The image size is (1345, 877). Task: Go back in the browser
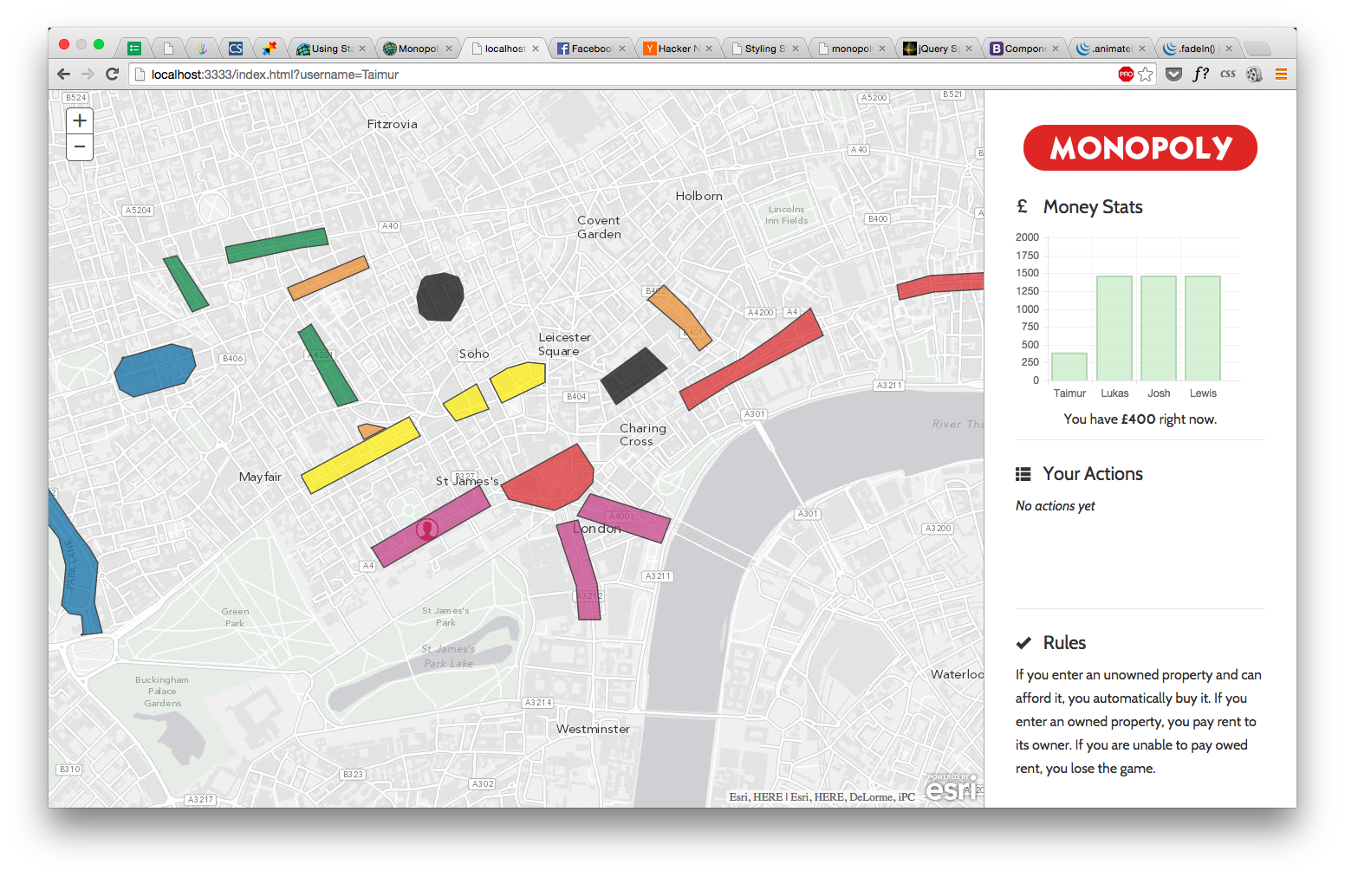pos(63,75)
